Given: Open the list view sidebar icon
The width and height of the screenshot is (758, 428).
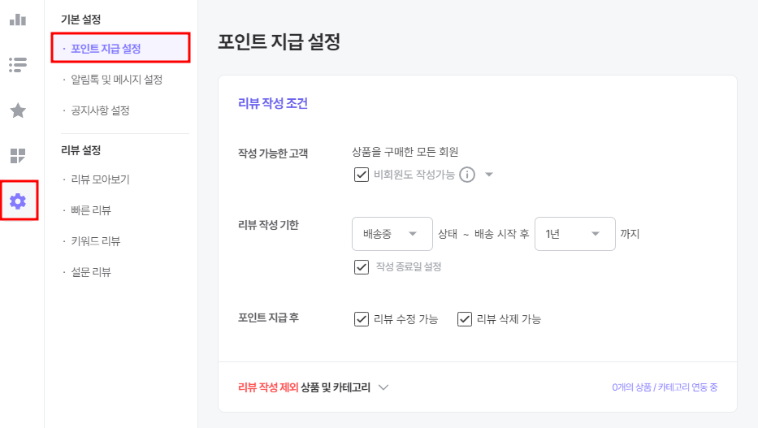Looking at the screenshot, I should [x=18, y=65].
